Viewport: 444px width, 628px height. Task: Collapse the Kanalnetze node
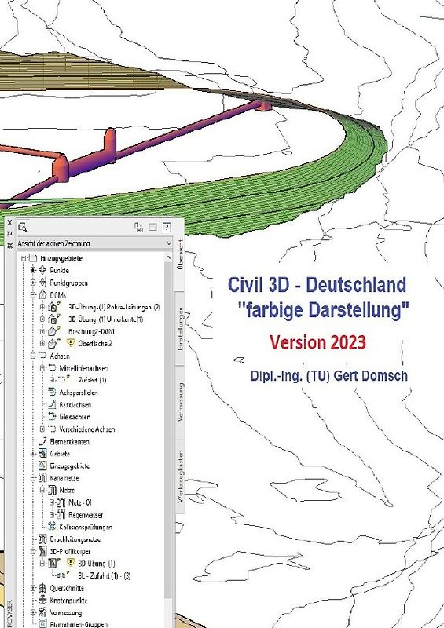click(x=33, y=478)
